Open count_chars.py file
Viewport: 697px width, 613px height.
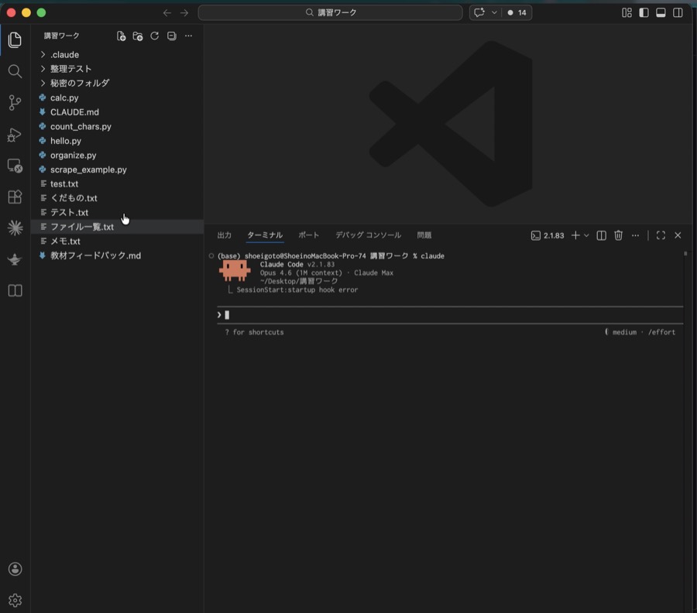(x=117, y=127)
